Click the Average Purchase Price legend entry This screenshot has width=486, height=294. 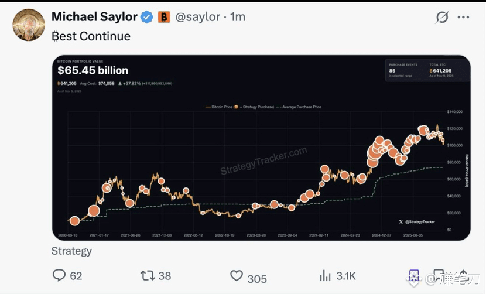301,107
